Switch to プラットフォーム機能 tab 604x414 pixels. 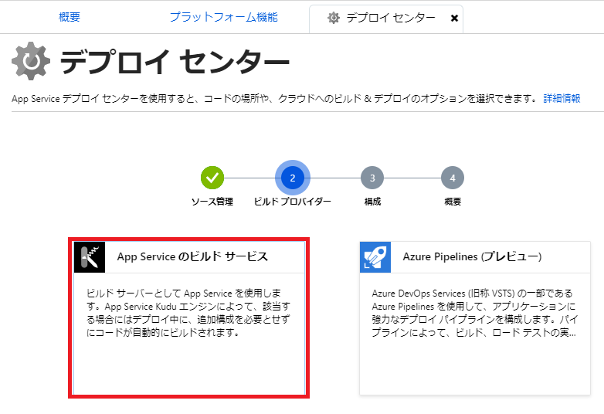(x=223, y=17)
